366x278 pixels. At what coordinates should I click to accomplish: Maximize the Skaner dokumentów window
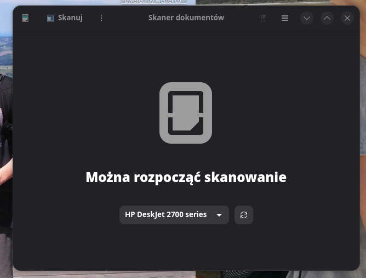click(327, 18)
